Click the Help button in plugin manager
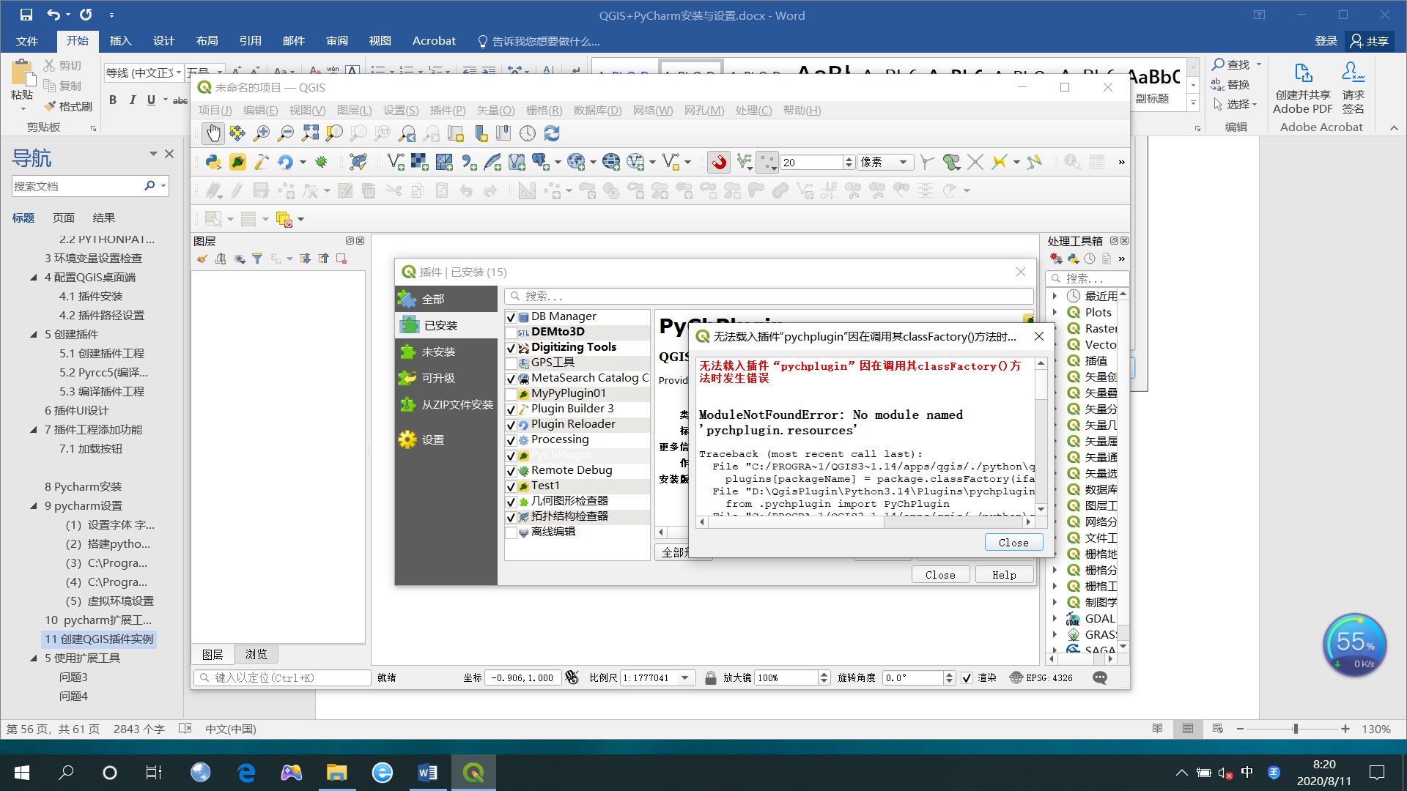Viewport: 1407px width, 791px height. pyautogui.click(x=1004, y=575)
